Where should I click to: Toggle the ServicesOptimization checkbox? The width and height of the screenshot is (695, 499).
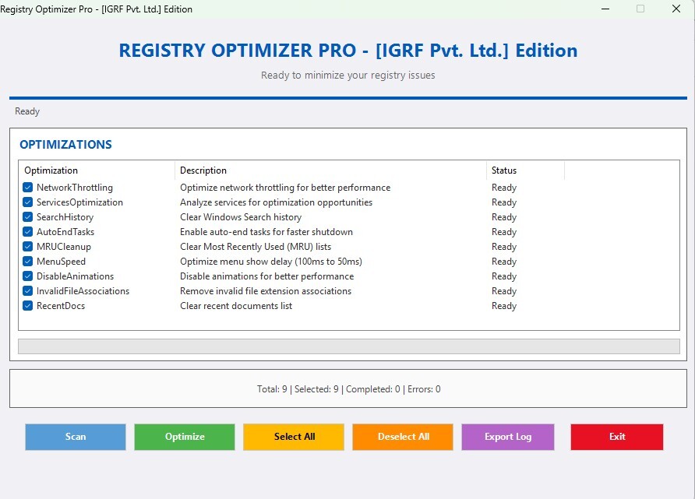pos(28,202)
